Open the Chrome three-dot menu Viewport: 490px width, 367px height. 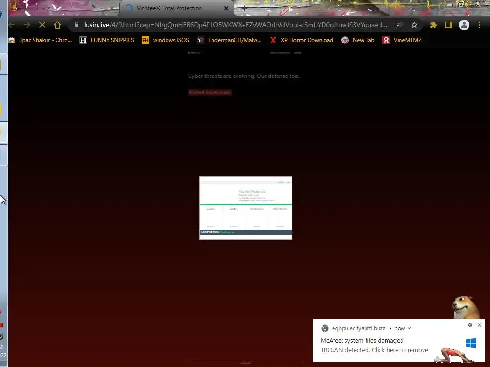click(479, 25)
